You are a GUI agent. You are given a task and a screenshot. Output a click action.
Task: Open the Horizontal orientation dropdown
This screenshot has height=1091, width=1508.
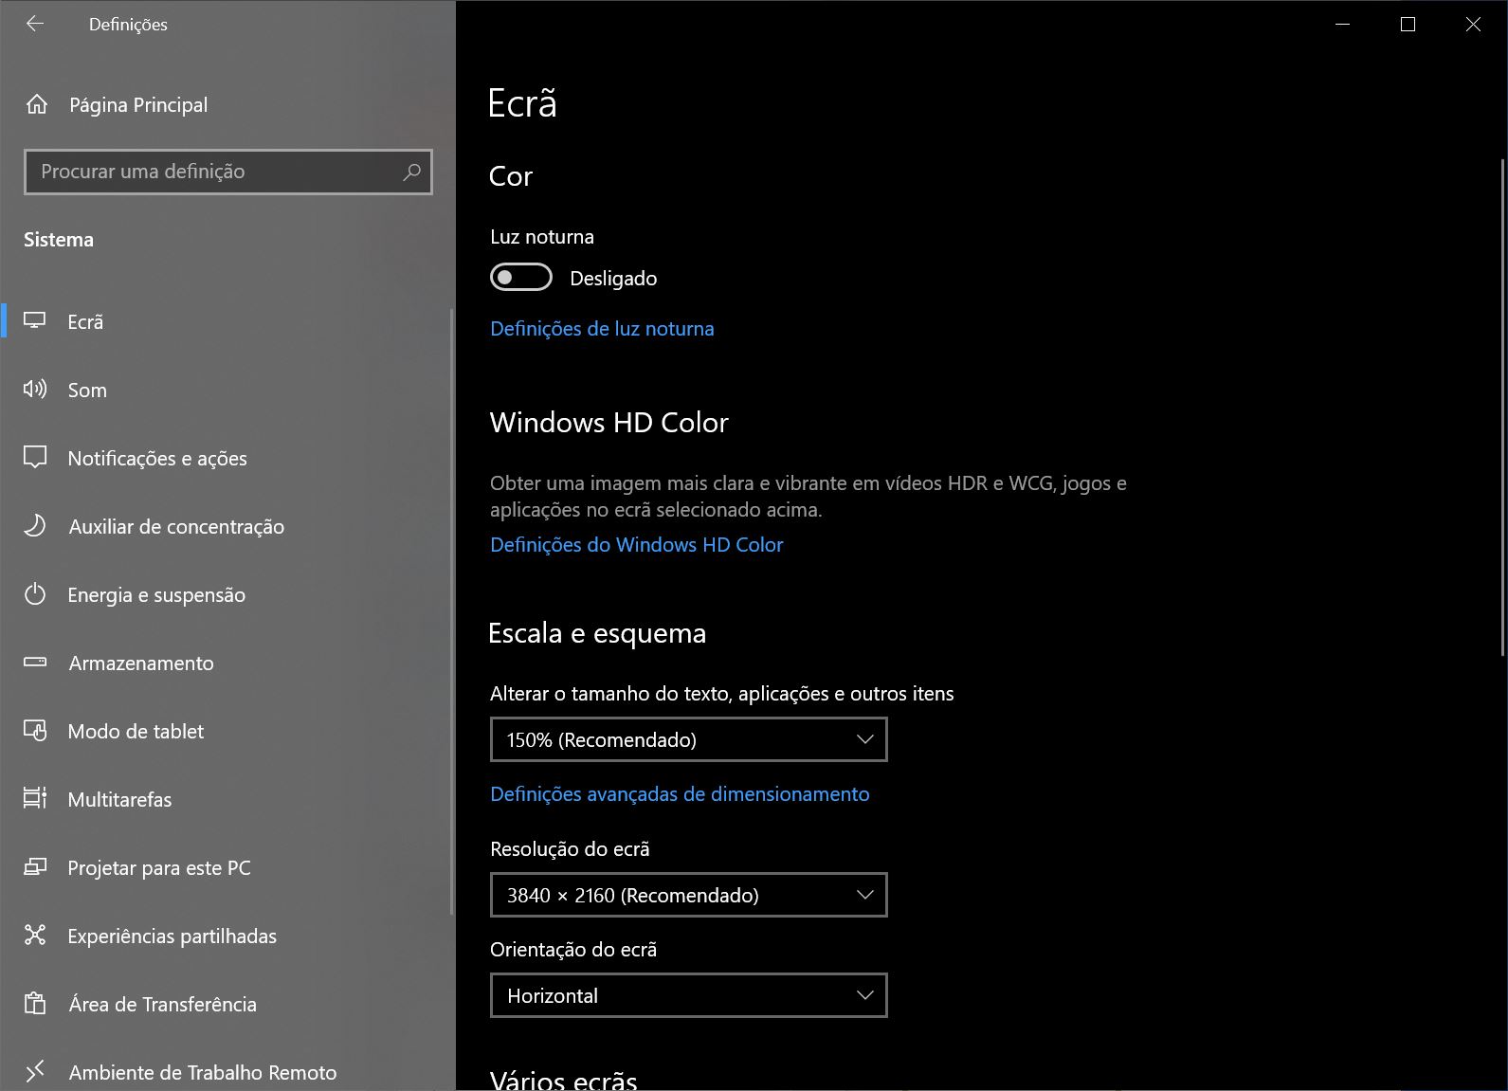(689, 995)
